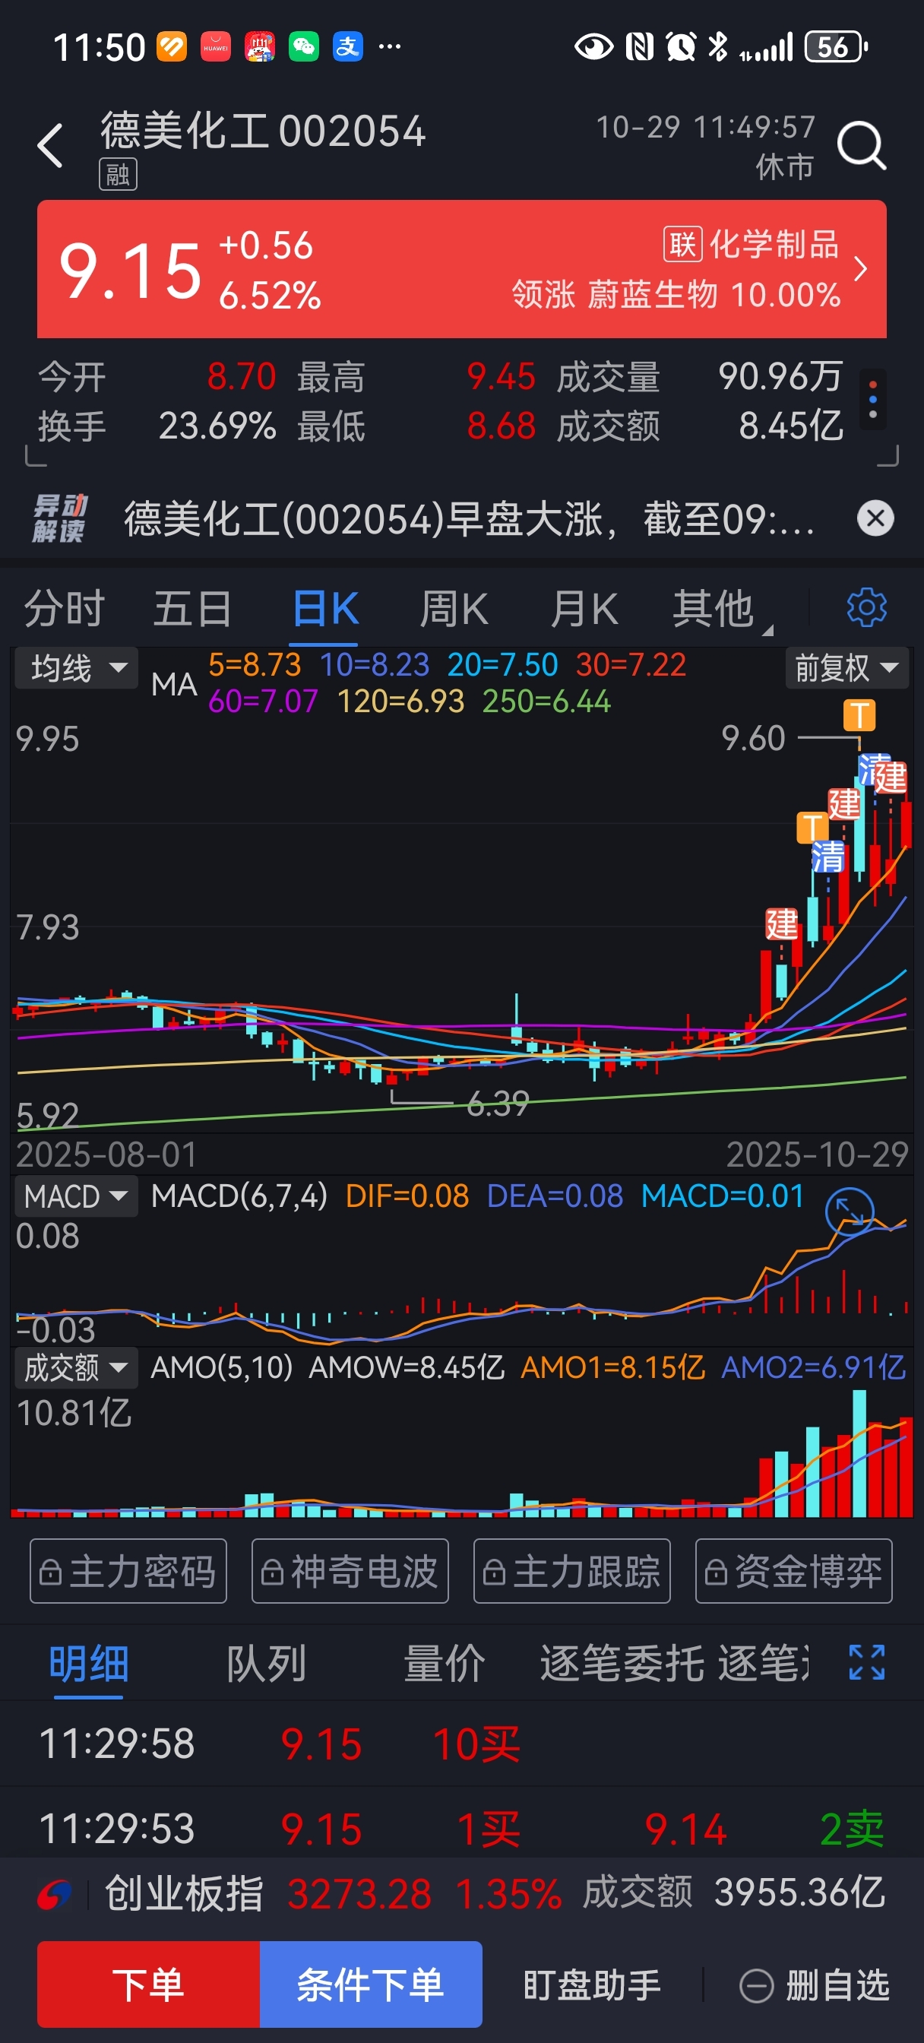This screenshot has height=2043, width=924.
Task: Close the 异动解读 news banner
Action: pyautogui.click(x=875, y=518)
